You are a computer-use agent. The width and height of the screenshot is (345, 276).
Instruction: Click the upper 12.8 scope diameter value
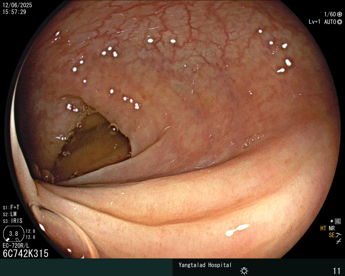pos(30,231)
